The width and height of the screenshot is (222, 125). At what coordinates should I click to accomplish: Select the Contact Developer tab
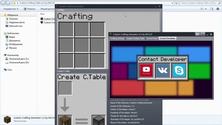[x=167, y=38]
